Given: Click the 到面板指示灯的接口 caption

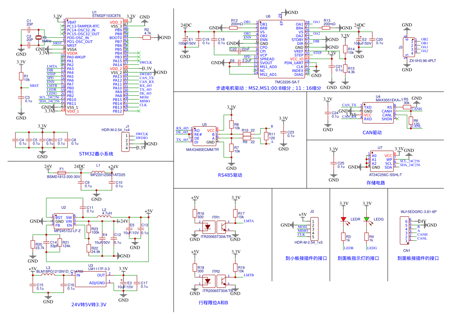Looking at the screenshot, I should click(358, 259).
